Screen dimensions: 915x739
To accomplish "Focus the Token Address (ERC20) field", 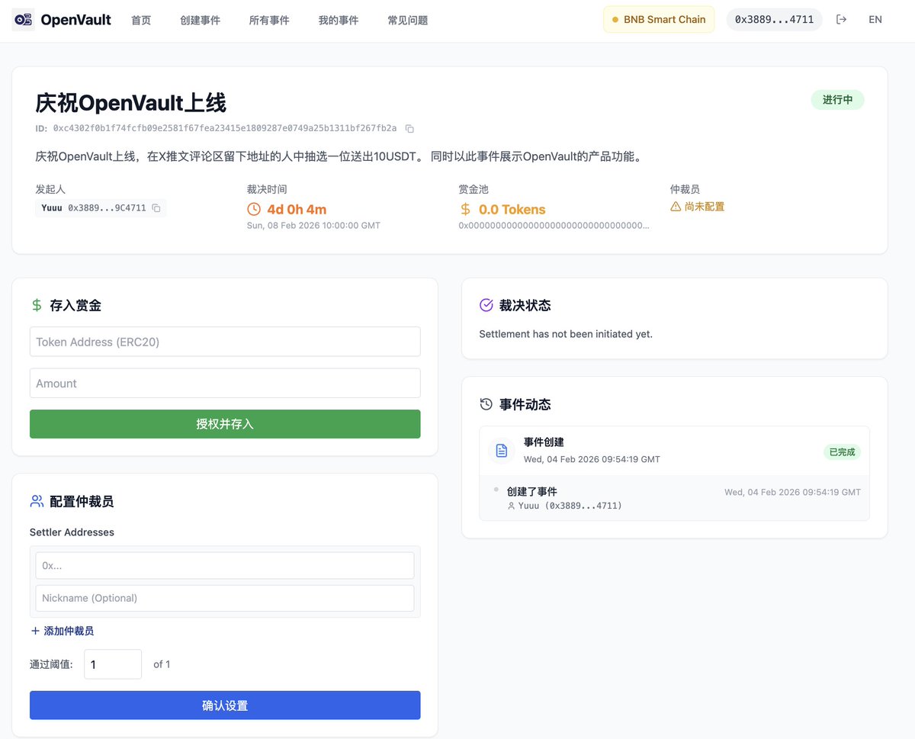I will [x=225, y=342].
